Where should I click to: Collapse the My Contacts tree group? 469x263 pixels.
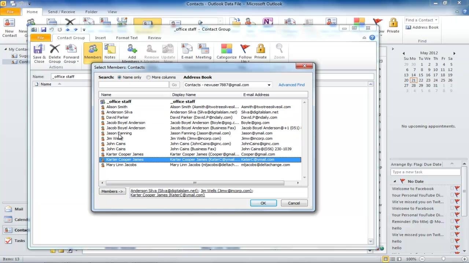coord(5,49)
